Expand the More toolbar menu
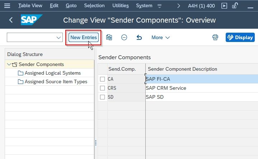Viewport: 258px width, 159px height. tap(161, 38)
